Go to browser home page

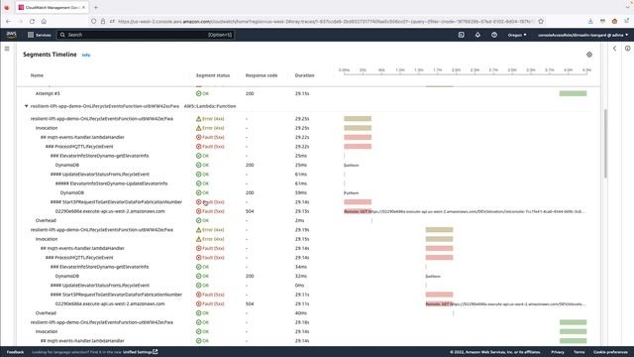pyautogui.click(x=44, y=22)
